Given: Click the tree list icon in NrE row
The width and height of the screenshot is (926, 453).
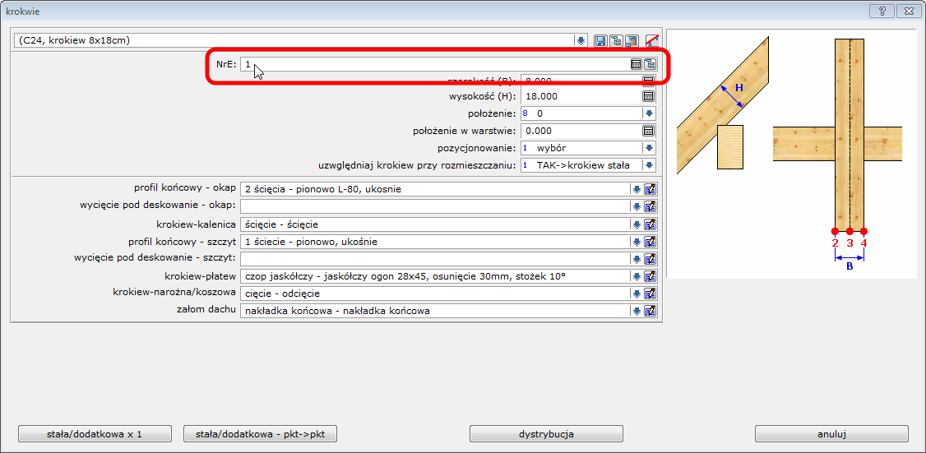Looking at the screenshot, I should [x=650, y=64].
